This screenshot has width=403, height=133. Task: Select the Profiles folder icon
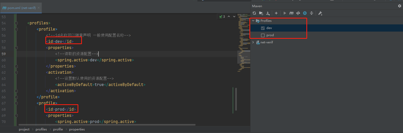[x=258, y=21]
